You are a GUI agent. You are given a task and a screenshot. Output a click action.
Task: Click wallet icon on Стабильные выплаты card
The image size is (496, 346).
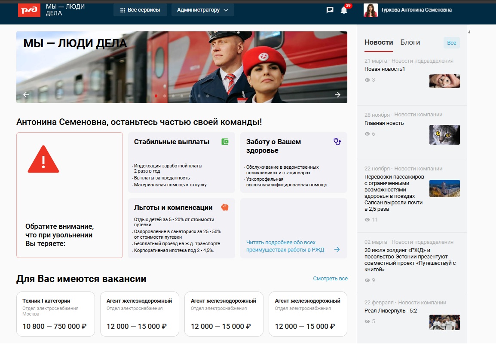(225, 142)
